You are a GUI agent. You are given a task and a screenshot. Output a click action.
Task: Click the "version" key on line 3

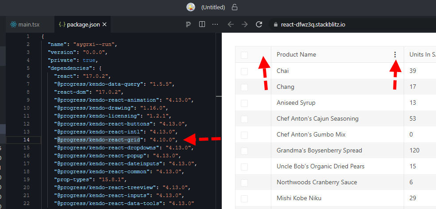(x=61, y=52)
